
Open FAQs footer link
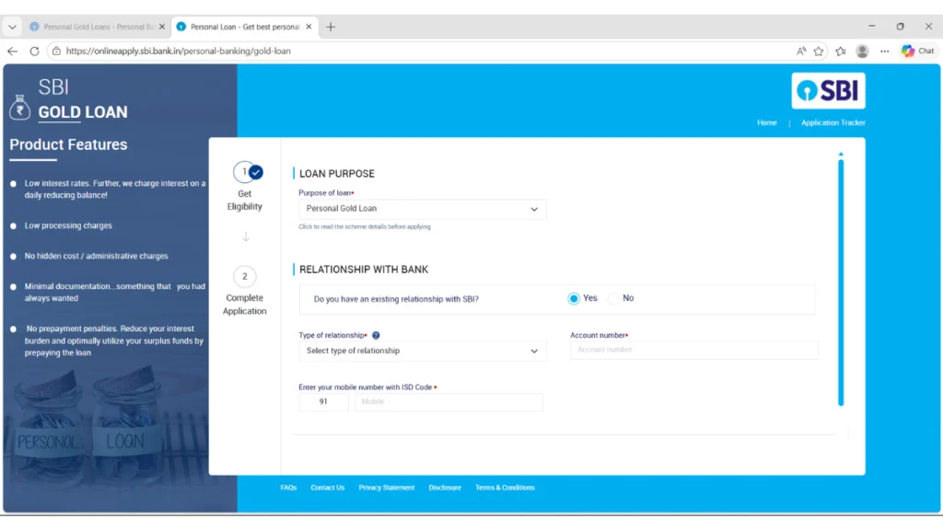point(288,488)
